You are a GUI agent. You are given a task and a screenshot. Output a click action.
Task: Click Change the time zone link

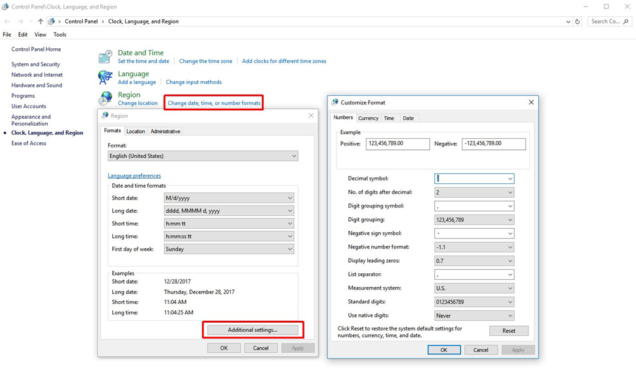(x=205, y=61)
